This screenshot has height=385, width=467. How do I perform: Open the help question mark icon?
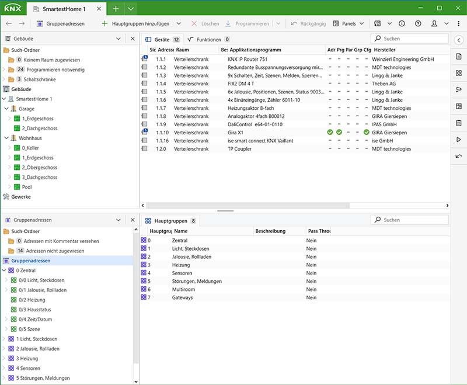point(418,23)
